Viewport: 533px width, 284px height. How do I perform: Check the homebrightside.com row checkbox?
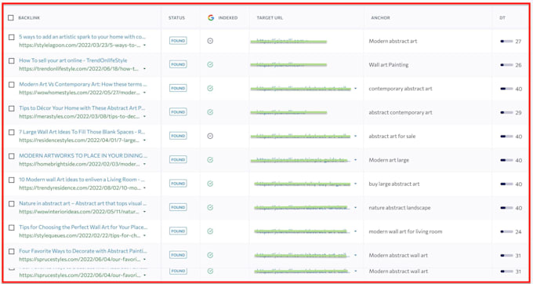click(x=12, y=156)
